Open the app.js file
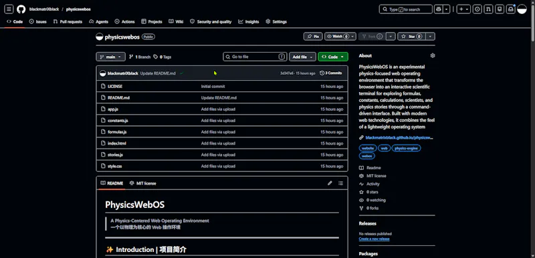This screenshot has width=535, height=258. click(x=113, y=109)
